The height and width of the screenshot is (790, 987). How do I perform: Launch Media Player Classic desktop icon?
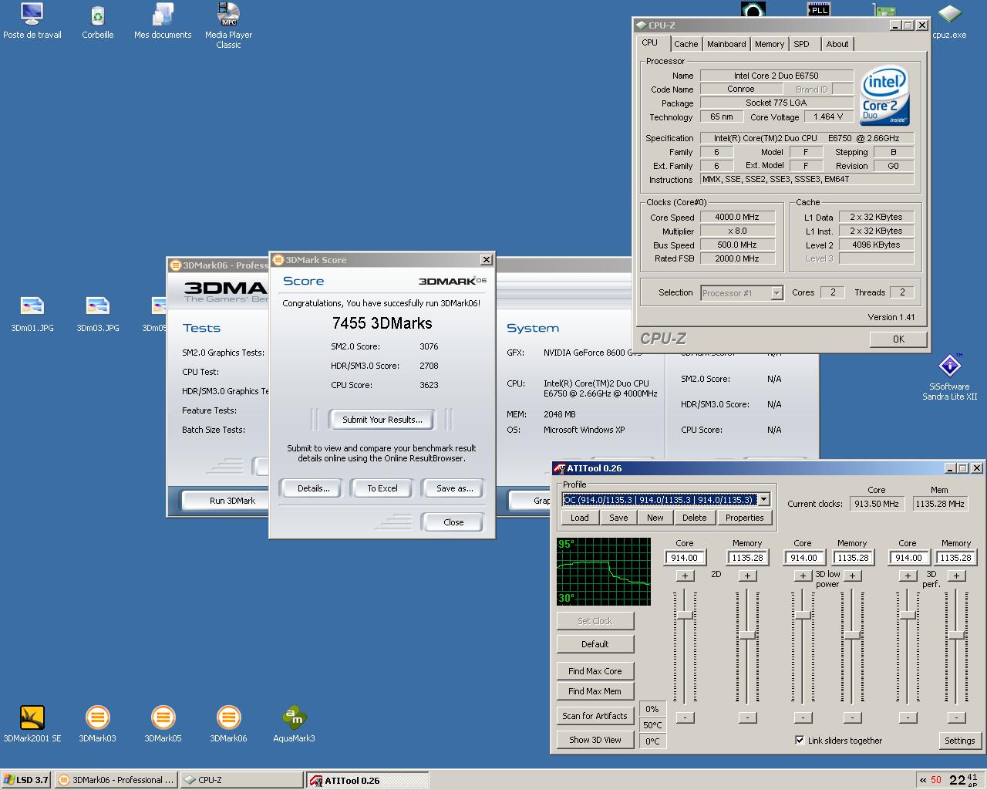(228, 25)
